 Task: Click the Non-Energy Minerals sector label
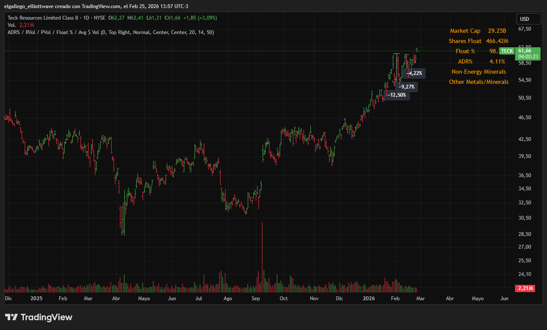(x=479, y=72)
